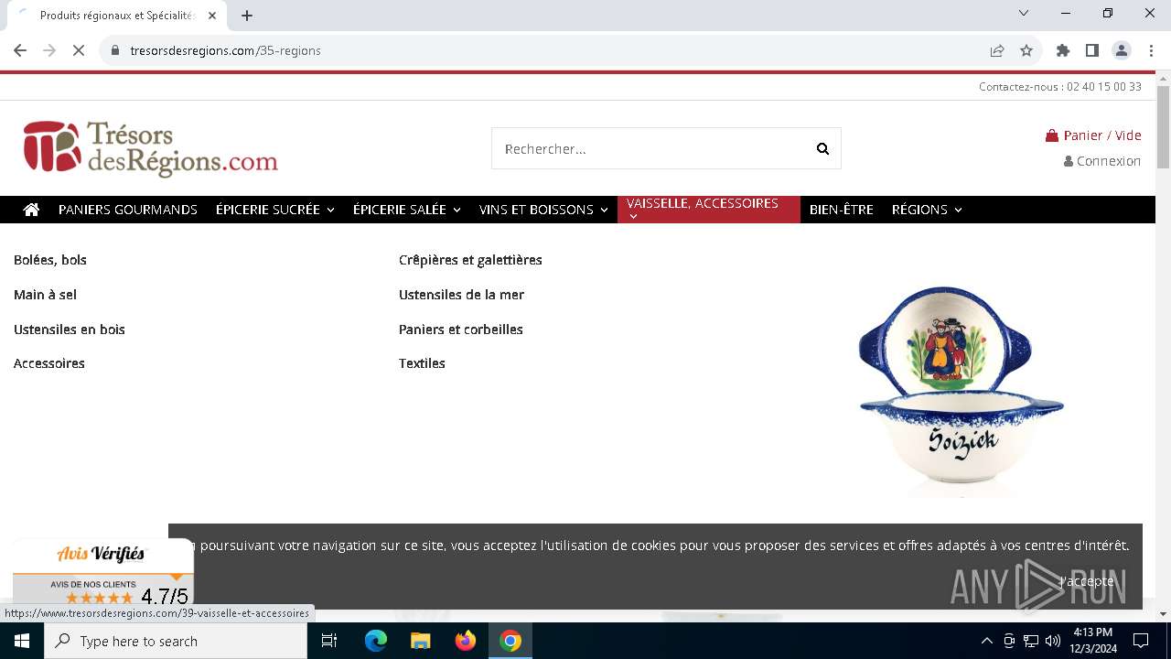Expand the Épicerie Salée menu

(407, 210)
